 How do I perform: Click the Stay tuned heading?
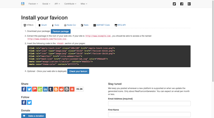[x=115, y=84]
